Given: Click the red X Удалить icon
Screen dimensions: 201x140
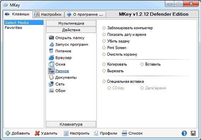Looking at the screenshot, I should pyautogui.click(x=37, y=133).
